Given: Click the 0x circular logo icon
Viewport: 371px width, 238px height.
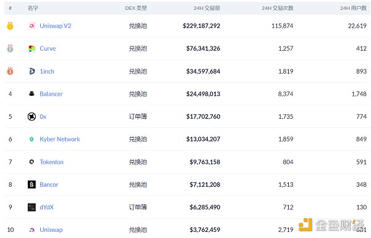Looking at the screenshot, I should click(x=32, y=116).
